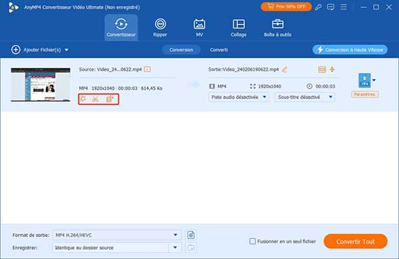The height and width of the screenshot is (259, 399).
Task: Open the Sous-titre désactivé dropdown
Action: 305,97
